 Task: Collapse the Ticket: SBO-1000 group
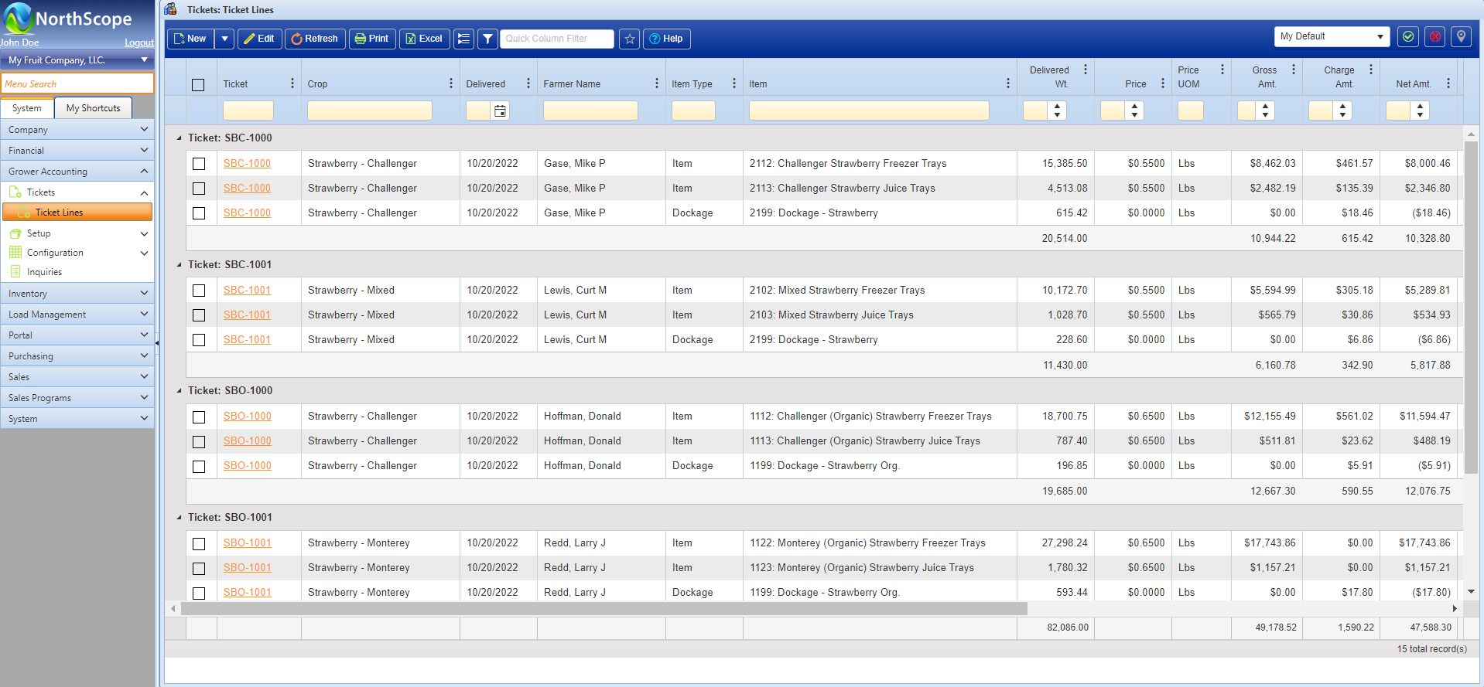pos(180,391)
